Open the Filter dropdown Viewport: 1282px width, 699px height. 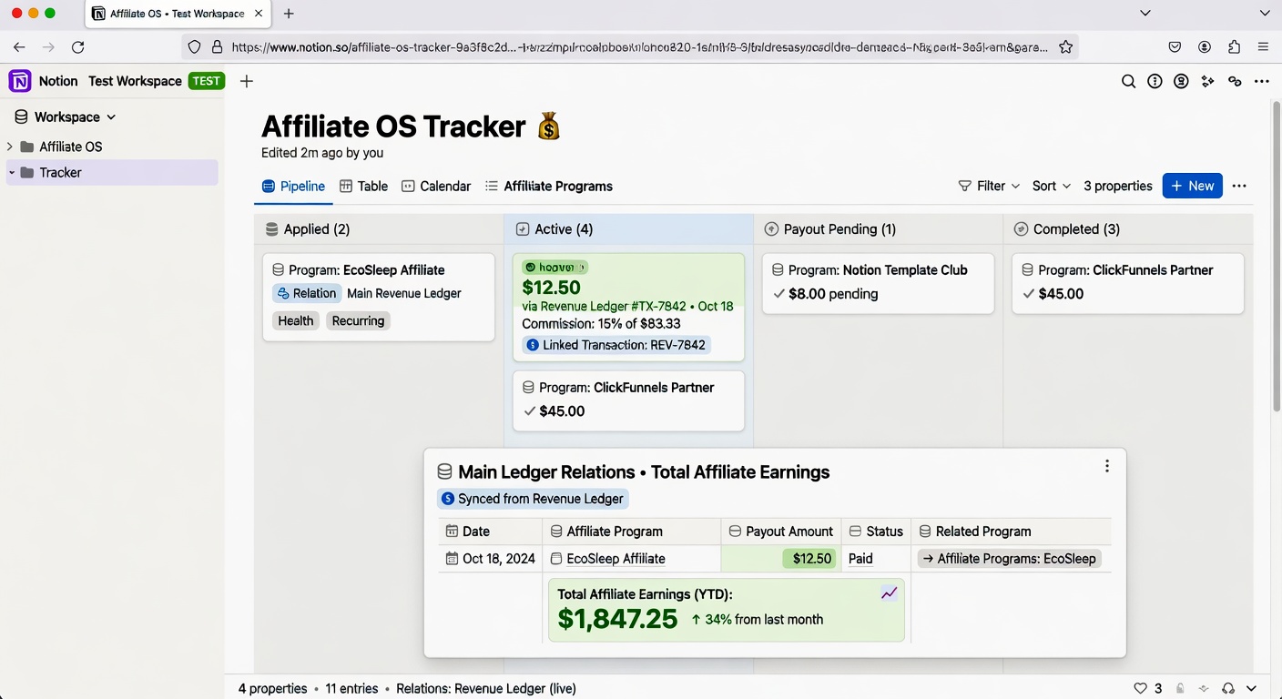[x=989, y=186]
